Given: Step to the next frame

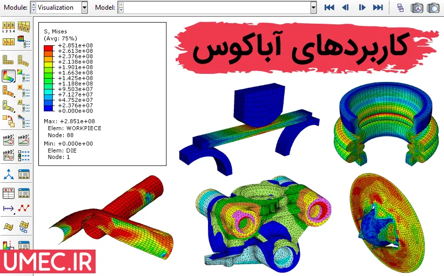Looking at the screenshot, I should coord(362,8).
